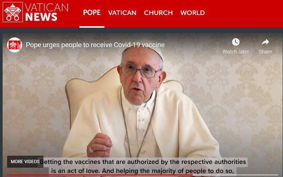Click the round channel avatar icon
The image size is (283, 177).
pos(15,45)
